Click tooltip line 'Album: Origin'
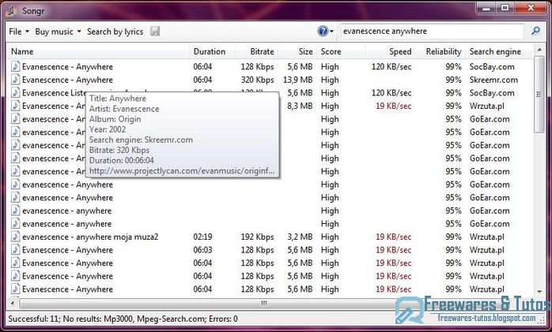Viewport: 552px width, 332px height. pos(115,119)
